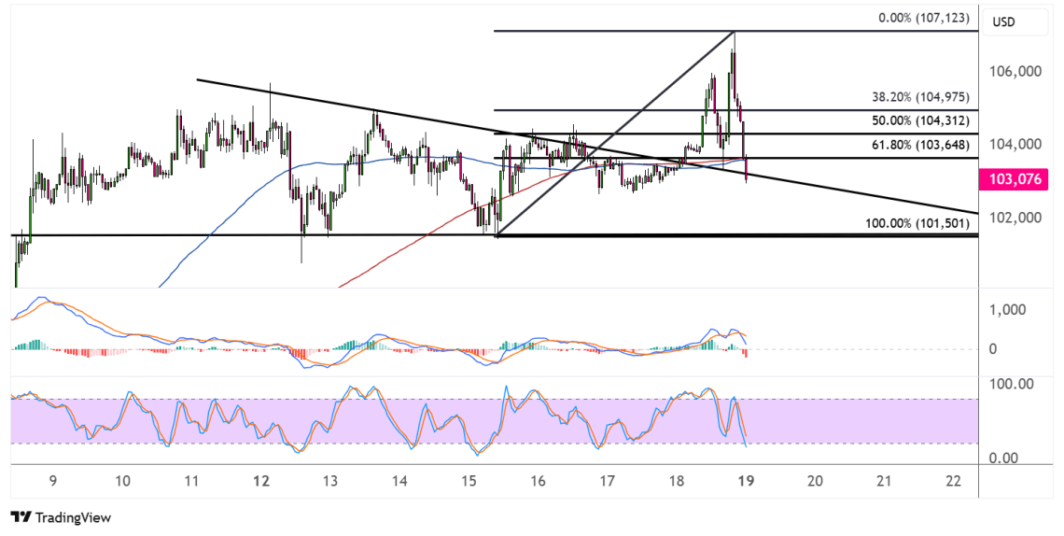Click date 15 on time axis
The image size is (1064, 536).
pos(469,481)
